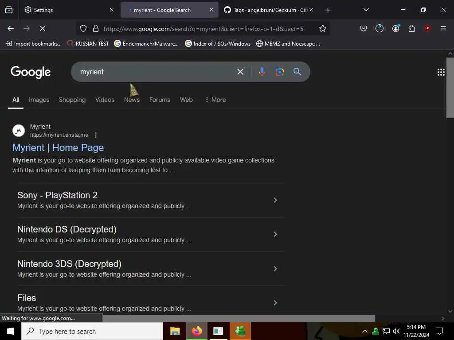The height and width of the screenshot is (340, 454).
Task: Open a new tab
Action: [328, 10]
